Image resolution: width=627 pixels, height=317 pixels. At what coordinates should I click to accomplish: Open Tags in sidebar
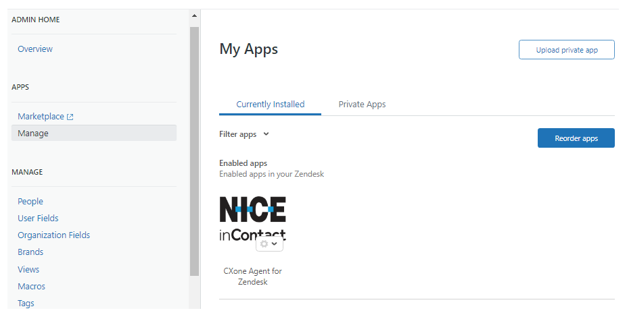pyautogui.click(x=26, y=303)
